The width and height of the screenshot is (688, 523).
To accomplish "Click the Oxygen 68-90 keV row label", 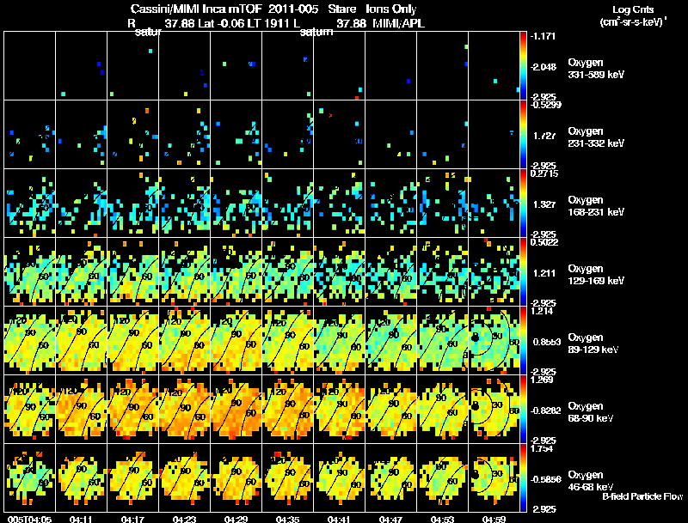I will (591, 412).
